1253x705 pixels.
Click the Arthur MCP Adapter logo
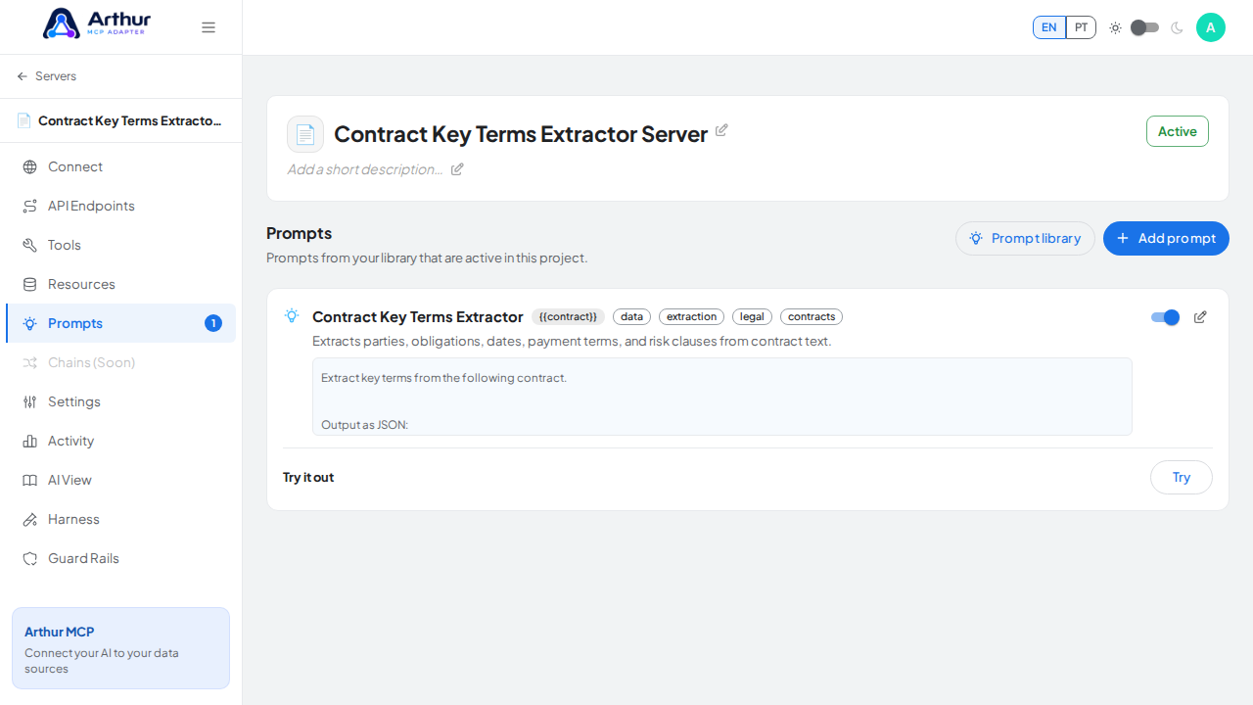pos(97,23)
